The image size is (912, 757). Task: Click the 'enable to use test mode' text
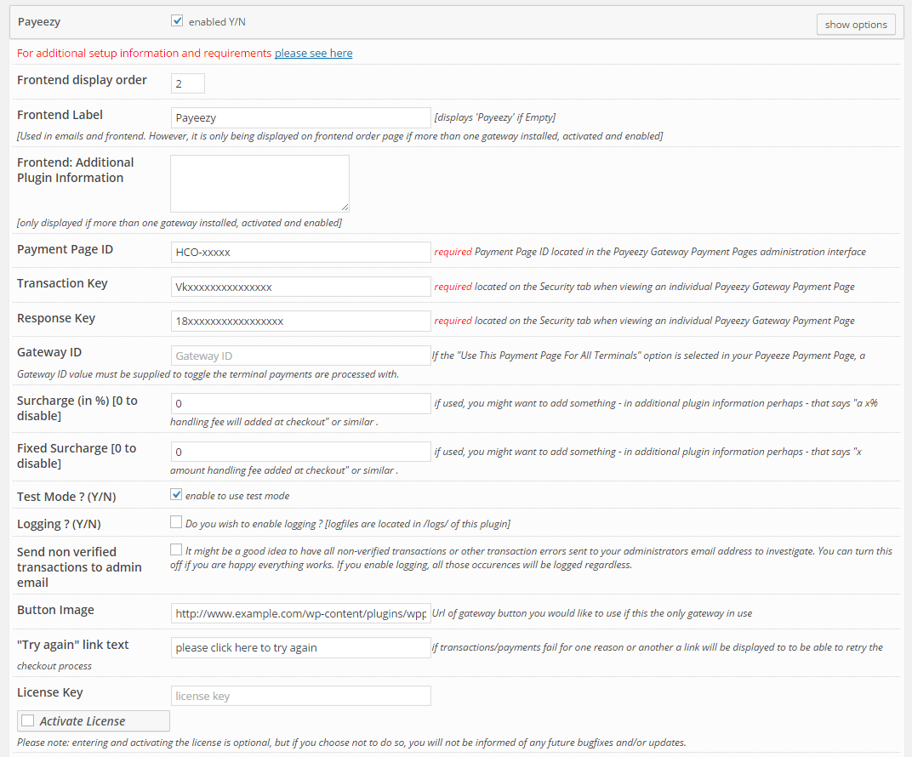click(x=237, y=496)
